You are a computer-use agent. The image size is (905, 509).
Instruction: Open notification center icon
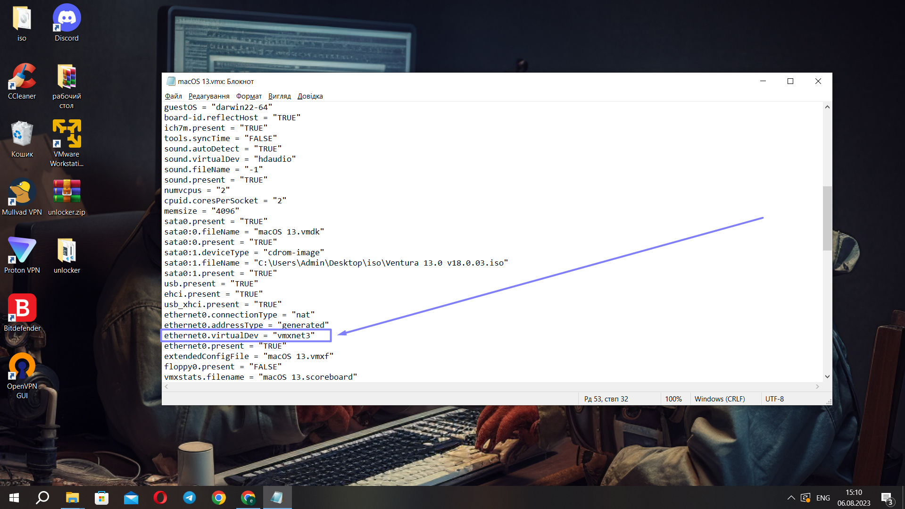click(887, 498)
